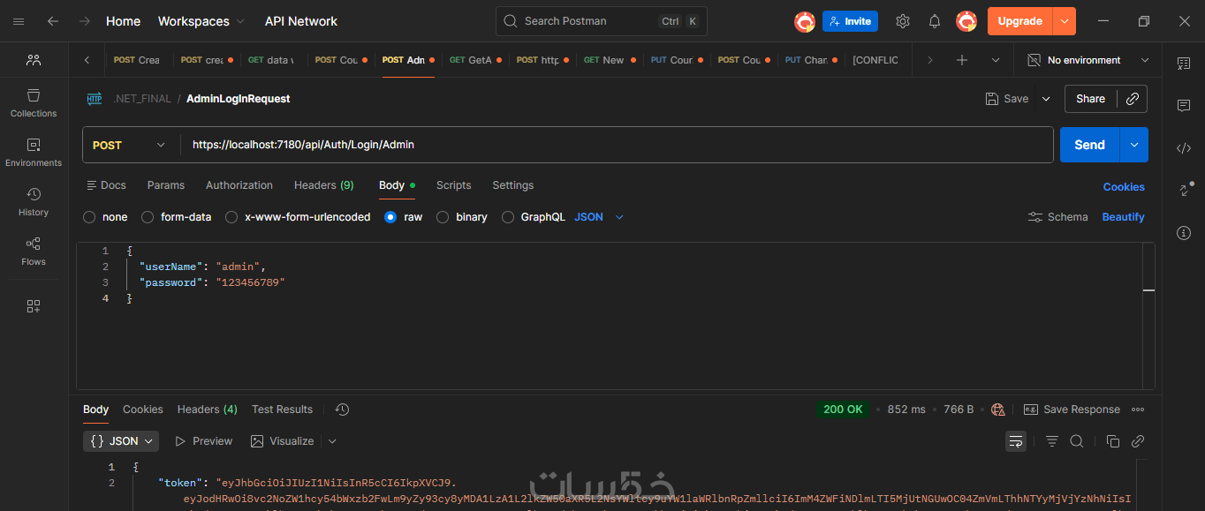1205x511 pixels.
Task: Search within the response body
Action: click(x=1077, y=441)
